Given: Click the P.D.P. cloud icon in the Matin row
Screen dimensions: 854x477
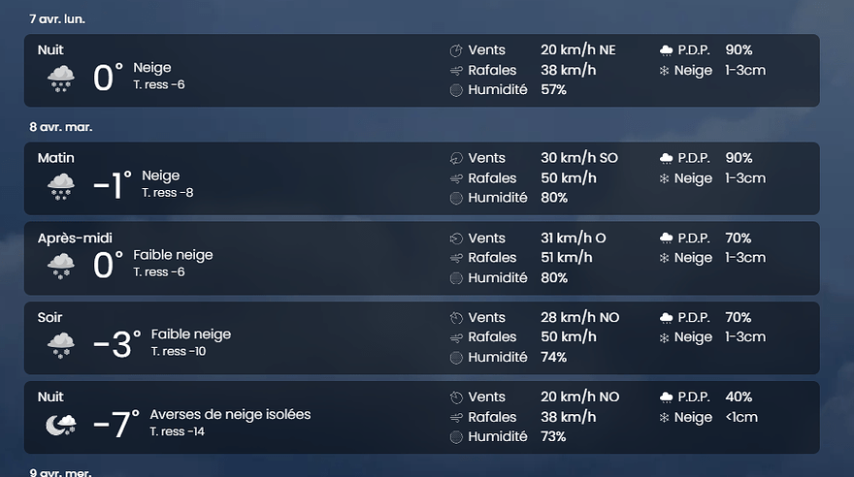Looking at the screenshot, I should 666,158.
